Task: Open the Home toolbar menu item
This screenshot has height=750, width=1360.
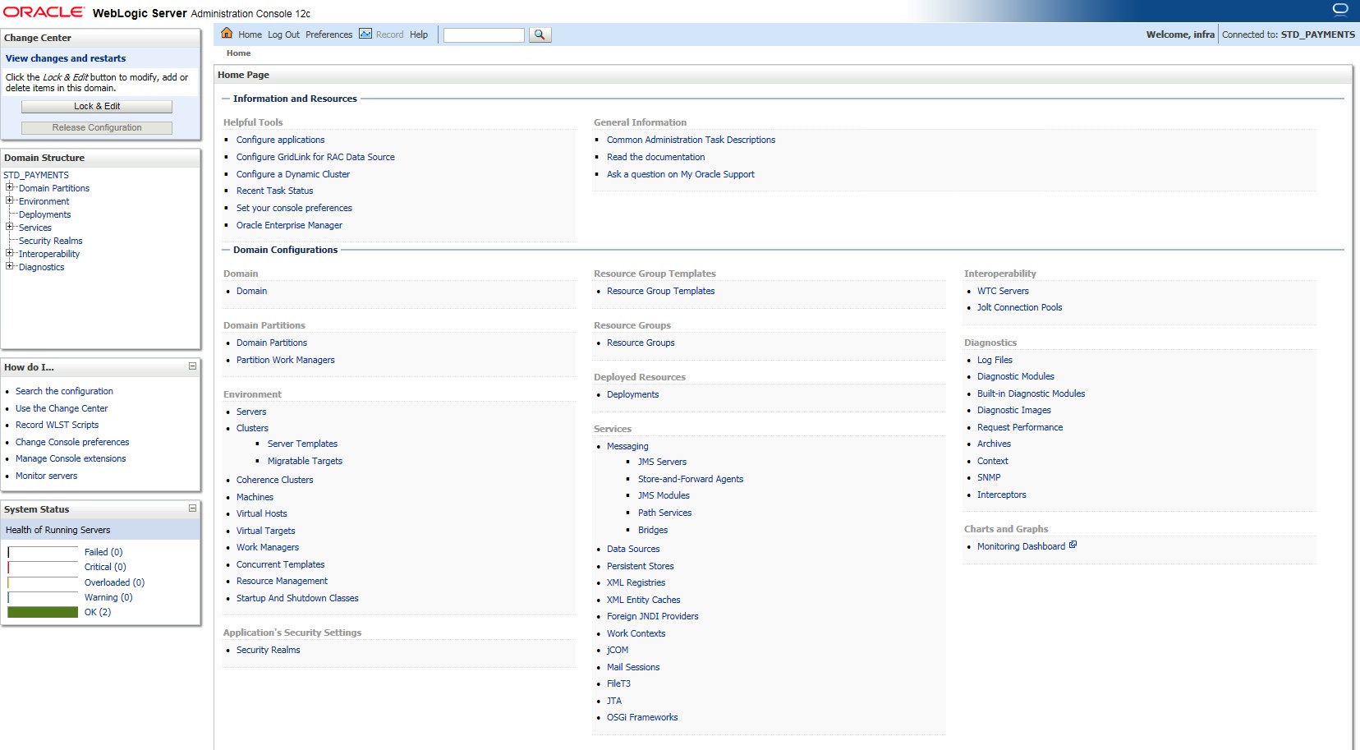Action: [250, 35]
